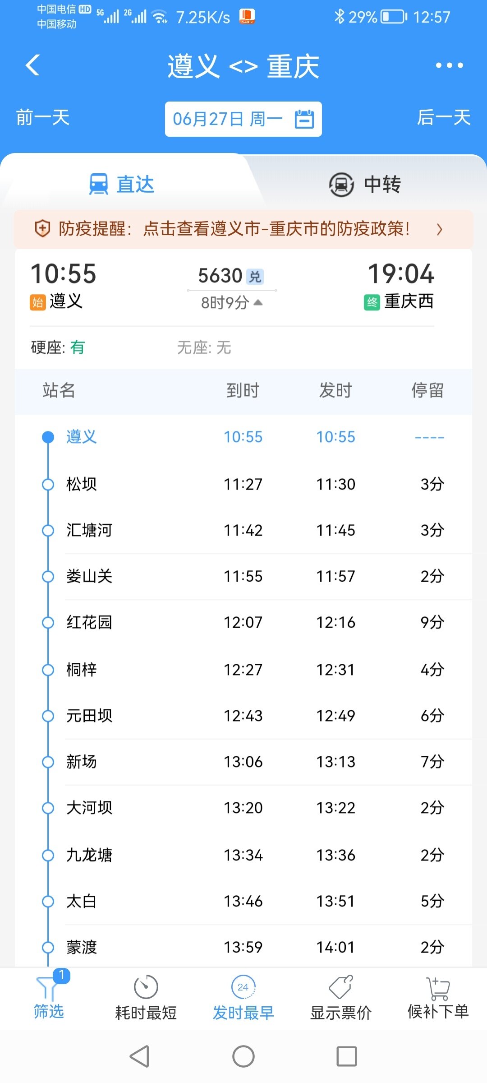Tap the back arrow icon
487x1083 pixels.
click(32, 65)
